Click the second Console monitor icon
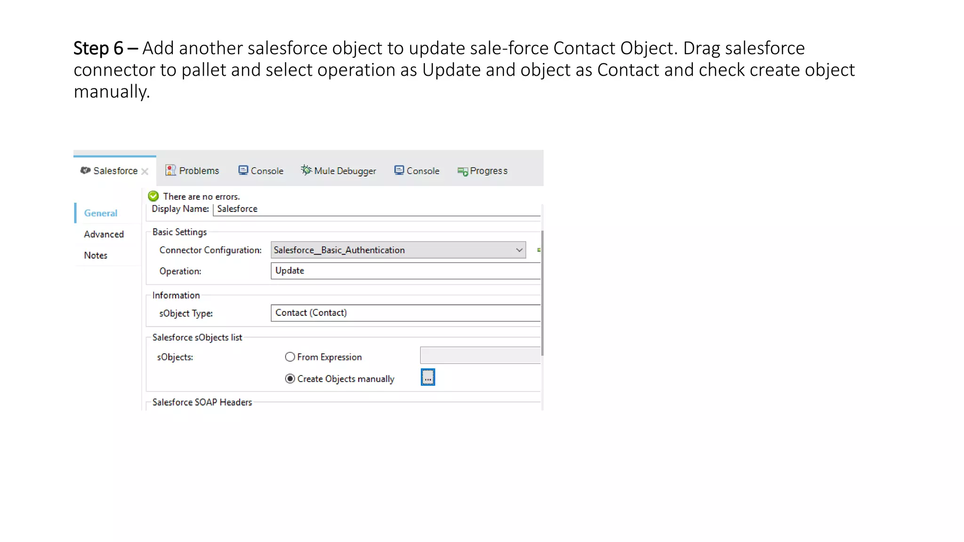 (399, 170)
